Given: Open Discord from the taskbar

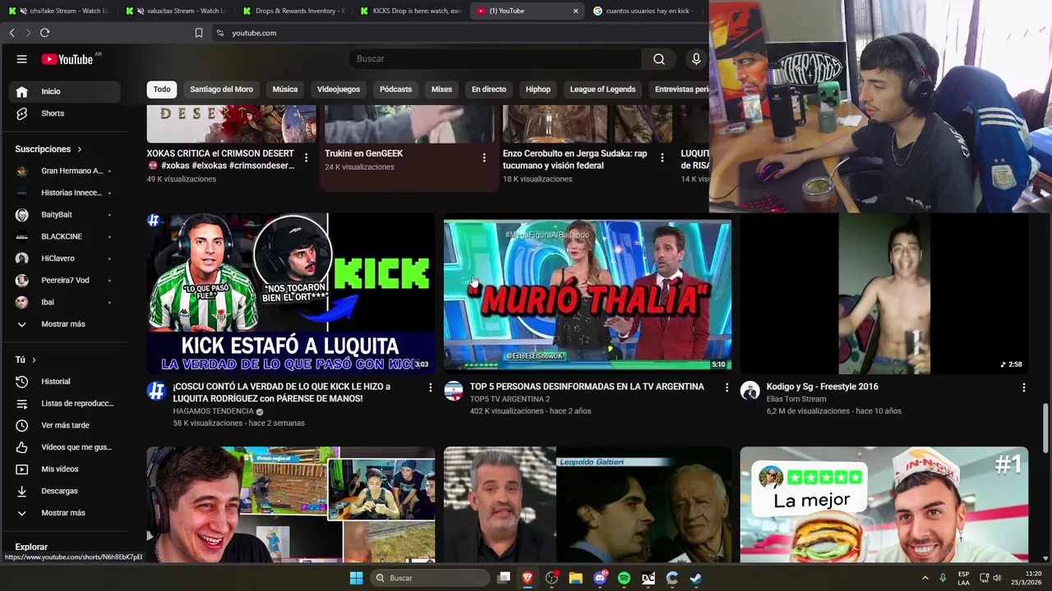Looking at the screenshot, I should tap(600, 578).
